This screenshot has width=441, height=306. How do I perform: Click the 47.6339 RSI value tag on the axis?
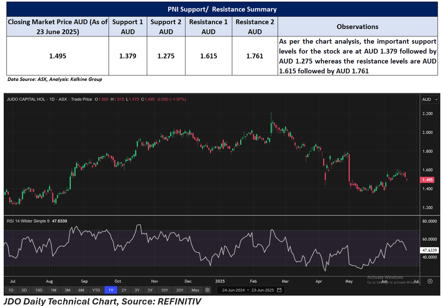[429, 250]
